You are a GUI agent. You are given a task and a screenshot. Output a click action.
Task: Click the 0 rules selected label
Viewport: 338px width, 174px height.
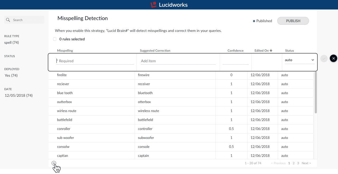coord(72,39)
